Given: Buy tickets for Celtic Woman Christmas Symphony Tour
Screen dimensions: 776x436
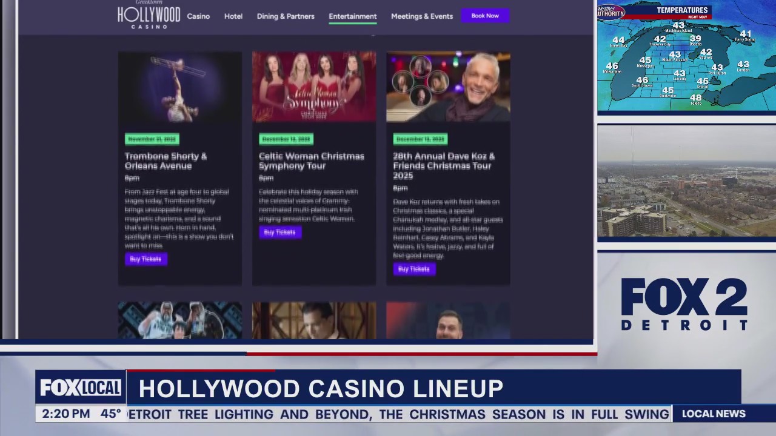Looking at the screenshot, I should click(279, 232).
